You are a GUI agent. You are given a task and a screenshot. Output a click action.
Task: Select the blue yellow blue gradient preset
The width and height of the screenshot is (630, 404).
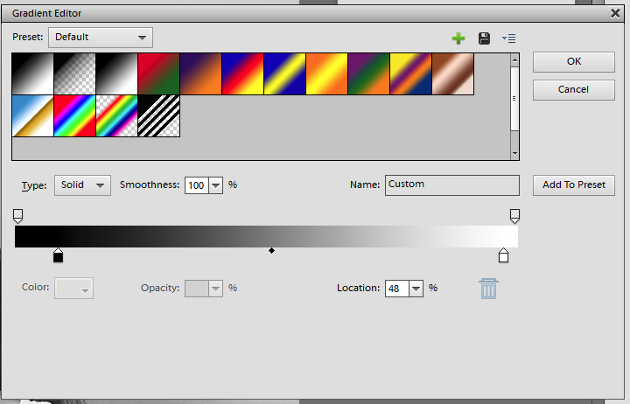(x=284, y=74)
